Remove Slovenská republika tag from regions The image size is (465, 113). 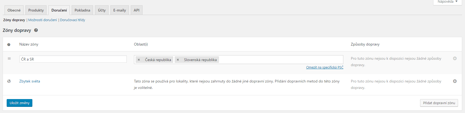pyautogui.click(x=178, y=60)
